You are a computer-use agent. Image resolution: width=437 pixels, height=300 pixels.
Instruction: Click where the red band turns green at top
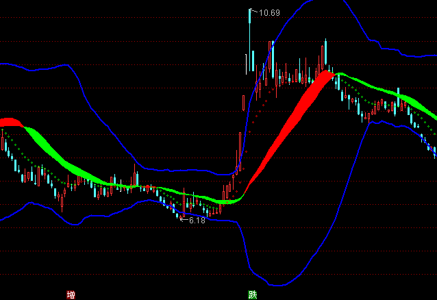coord(334,73)
